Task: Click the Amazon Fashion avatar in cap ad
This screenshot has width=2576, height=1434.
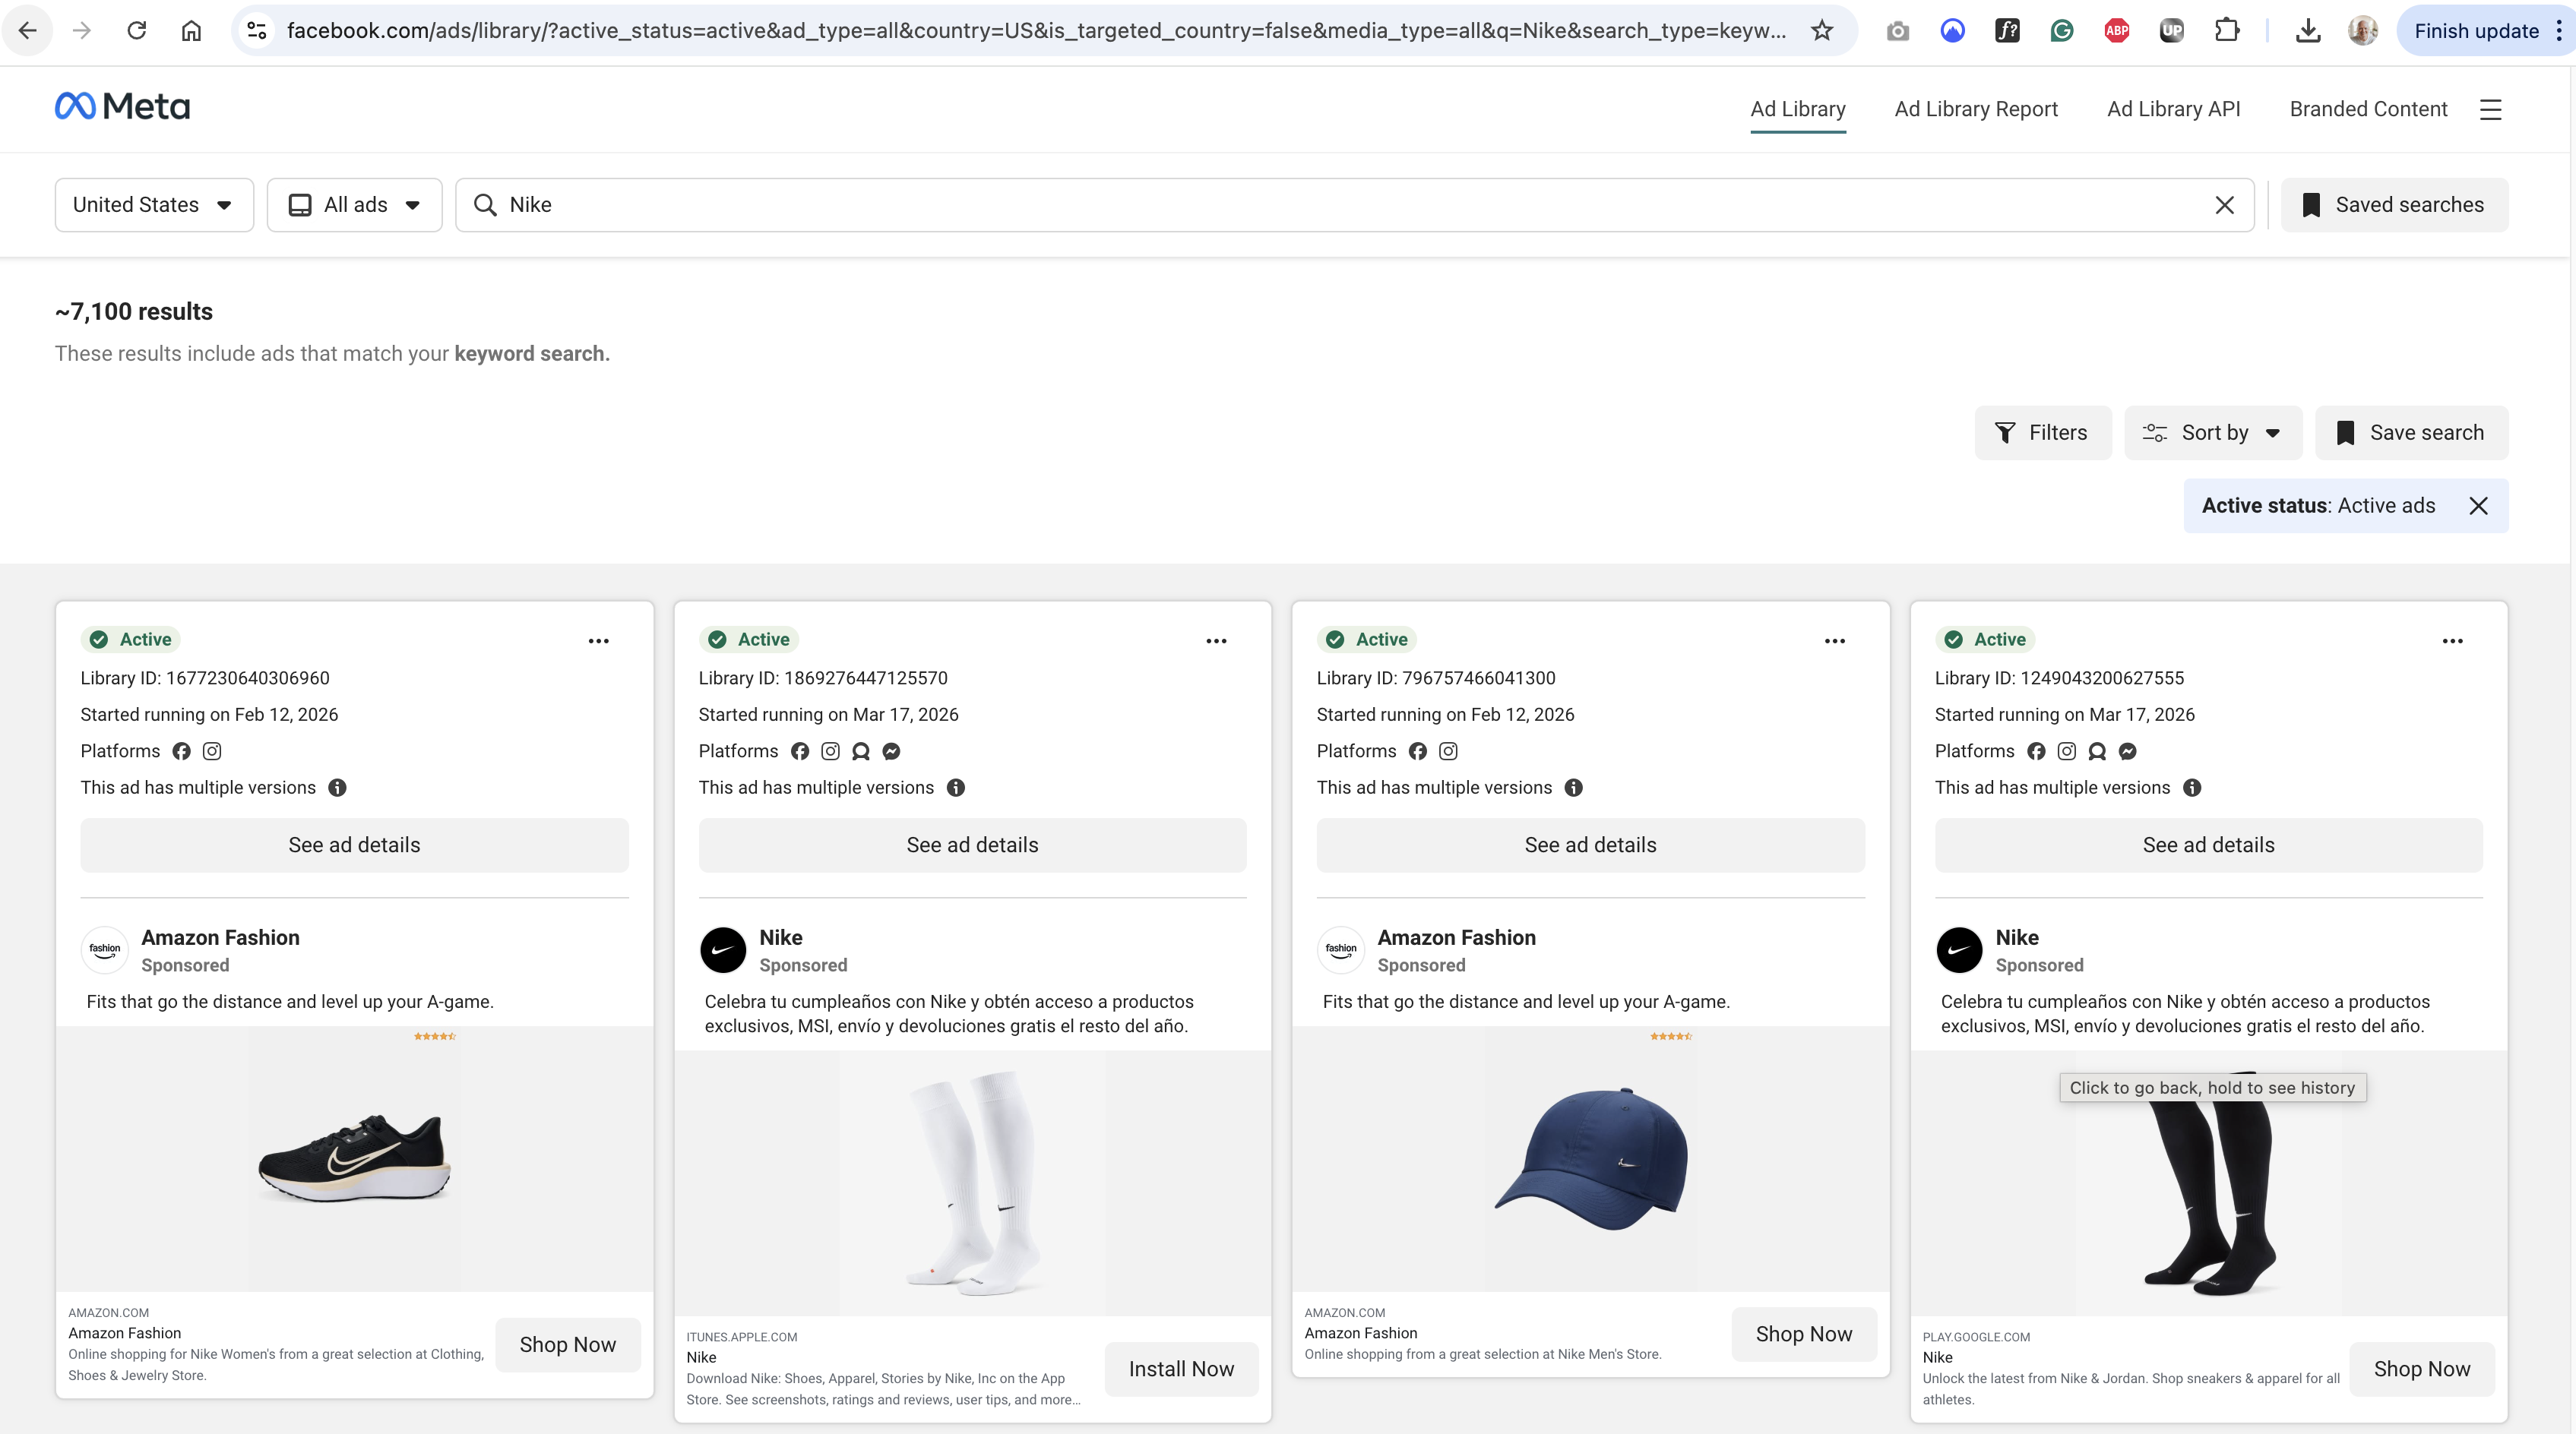Action: tap(1341, 950)
